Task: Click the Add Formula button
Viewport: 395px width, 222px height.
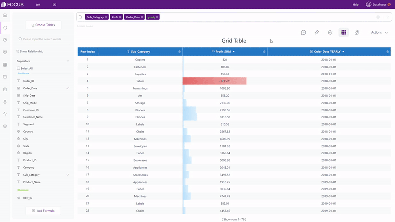Action: coord(43,211)
